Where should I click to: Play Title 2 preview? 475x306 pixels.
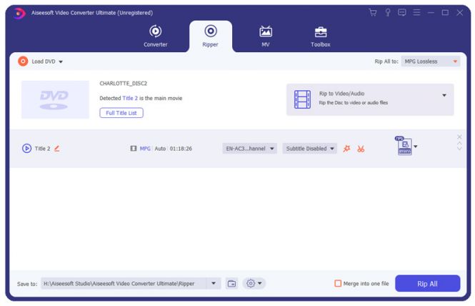coord(26,148)
